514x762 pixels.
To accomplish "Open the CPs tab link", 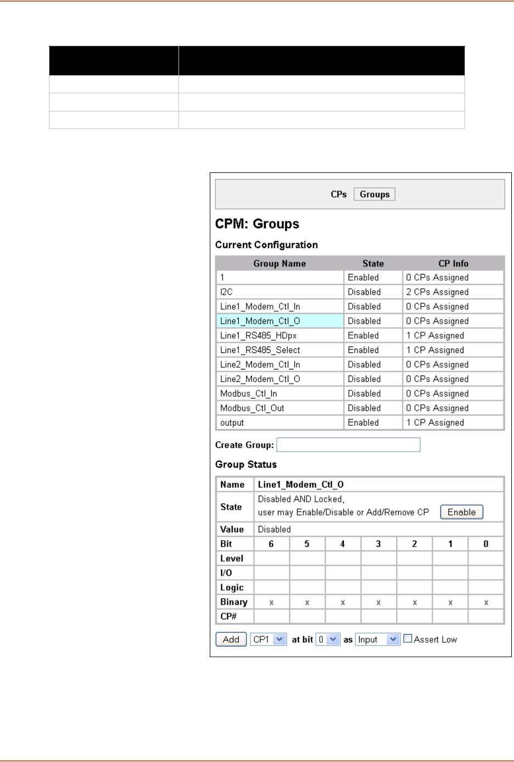I will coord(338,194).
